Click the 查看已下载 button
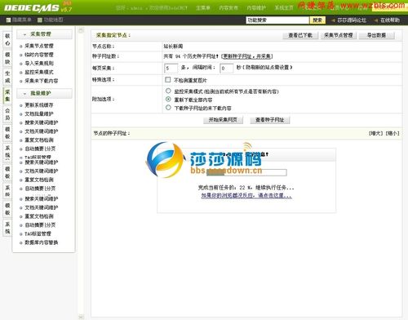This screenshot has height=320, width=408. tap(300, 35)
